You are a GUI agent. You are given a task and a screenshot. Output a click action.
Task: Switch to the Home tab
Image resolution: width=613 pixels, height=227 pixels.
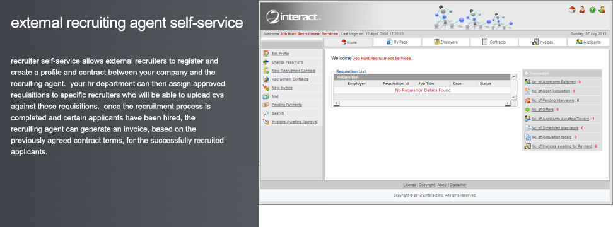pos(349,42)
